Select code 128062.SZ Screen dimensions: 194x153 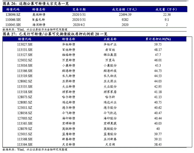25,81
